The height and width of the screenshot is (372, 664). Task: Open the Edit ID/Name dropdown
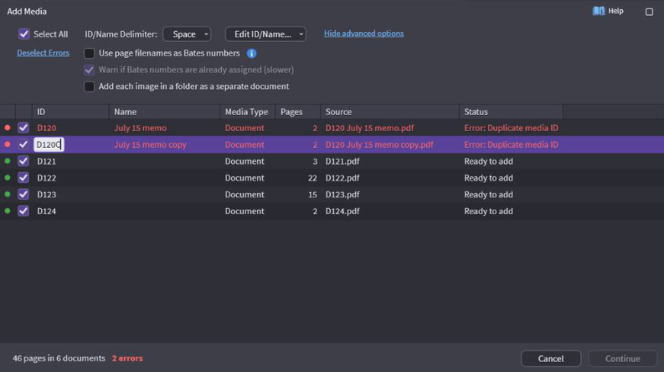pos(265,34)
